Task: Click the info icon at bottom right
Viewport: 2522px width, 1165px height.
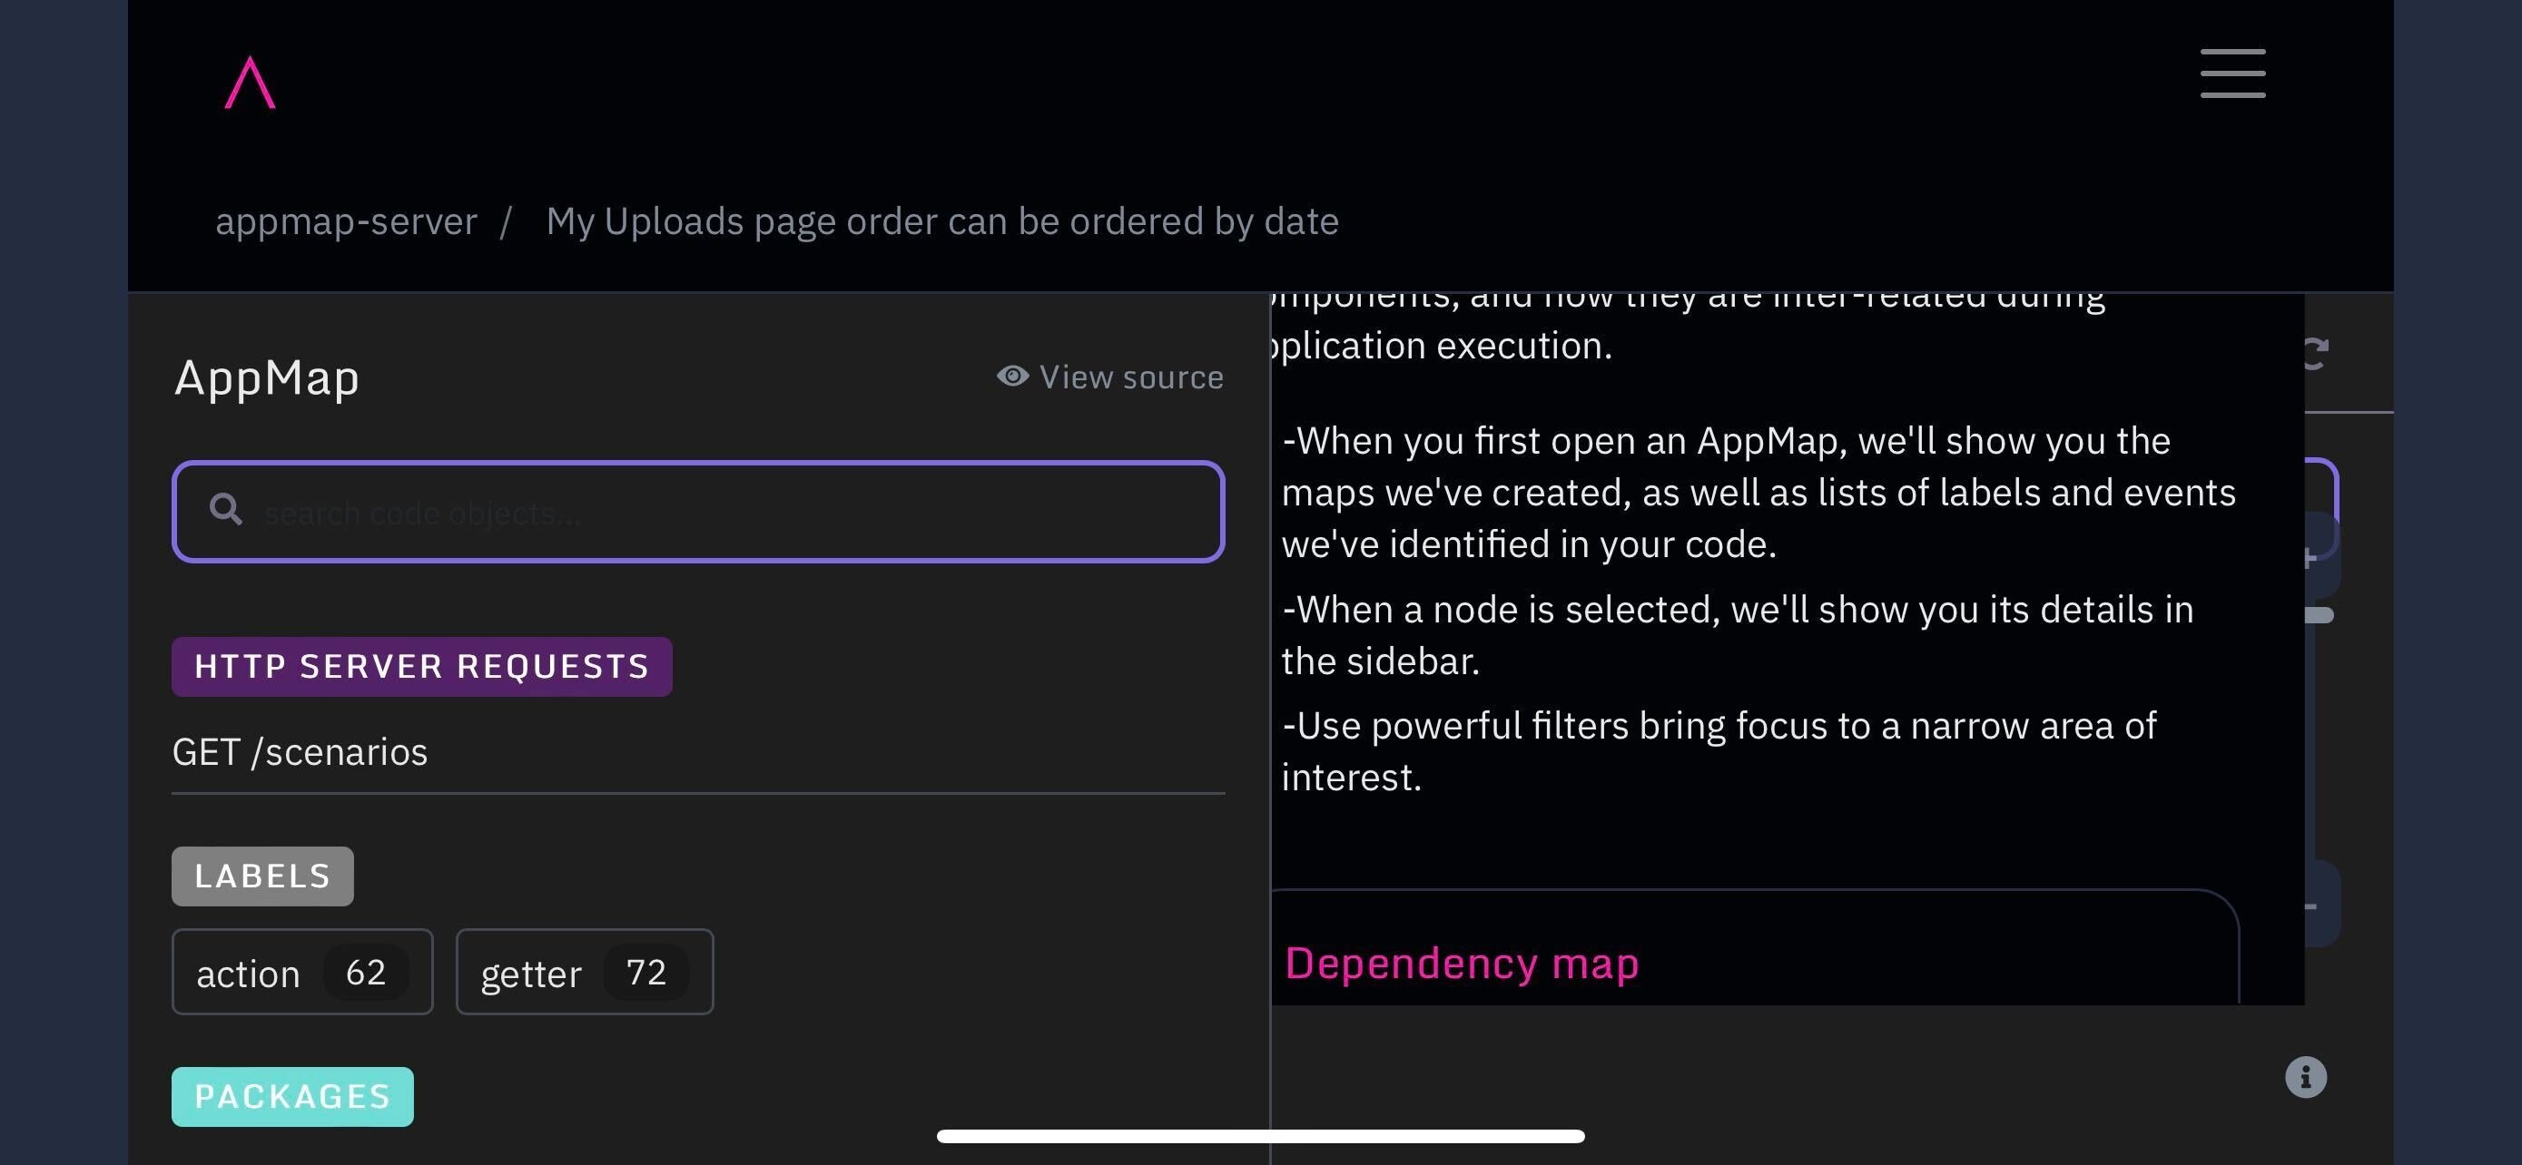Action: 2306,1077
